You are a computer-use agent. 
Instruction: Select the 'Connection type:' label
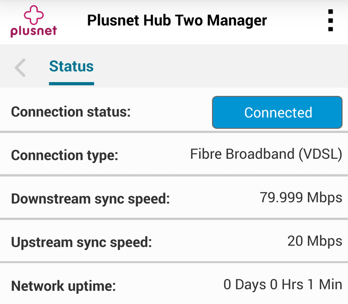64,155
